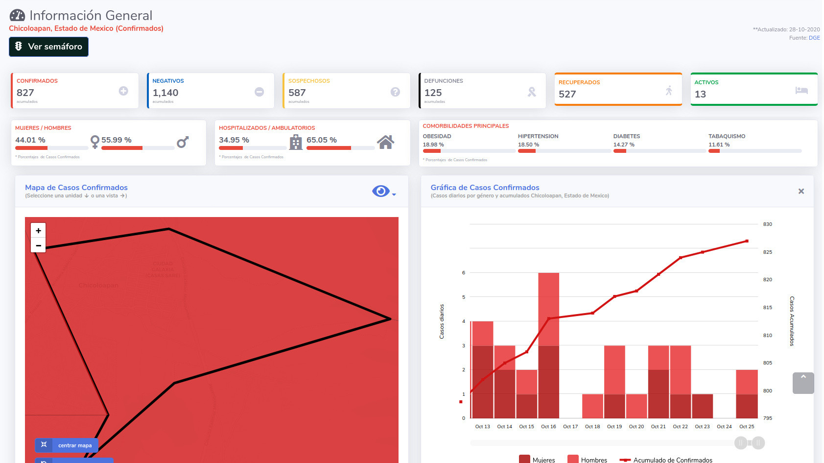This screenshot has height=463, width=824.
Task: Select the Defunciones 125 card
Action: (482, 91)
